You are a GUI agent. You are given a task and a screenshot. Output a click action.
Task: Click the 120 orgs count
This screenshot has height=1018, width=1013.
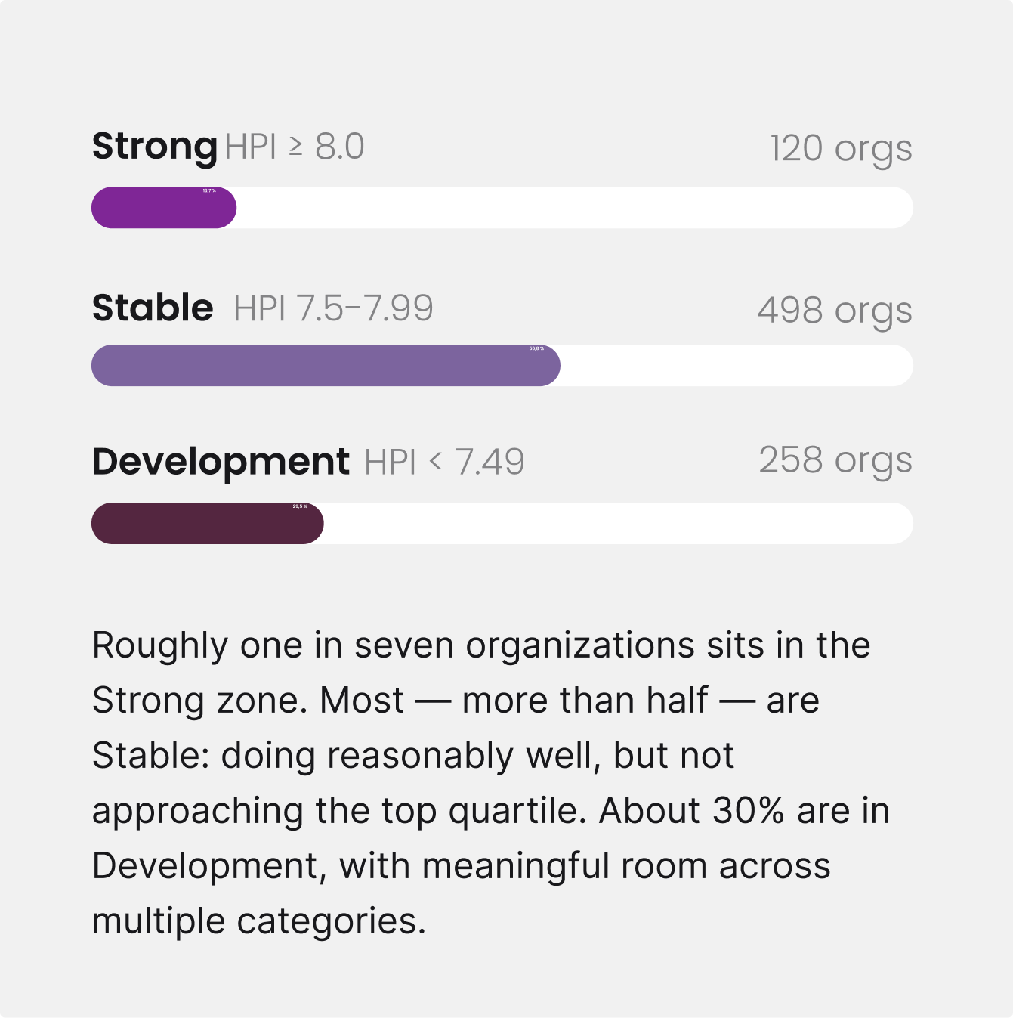[x=841, y=150]
